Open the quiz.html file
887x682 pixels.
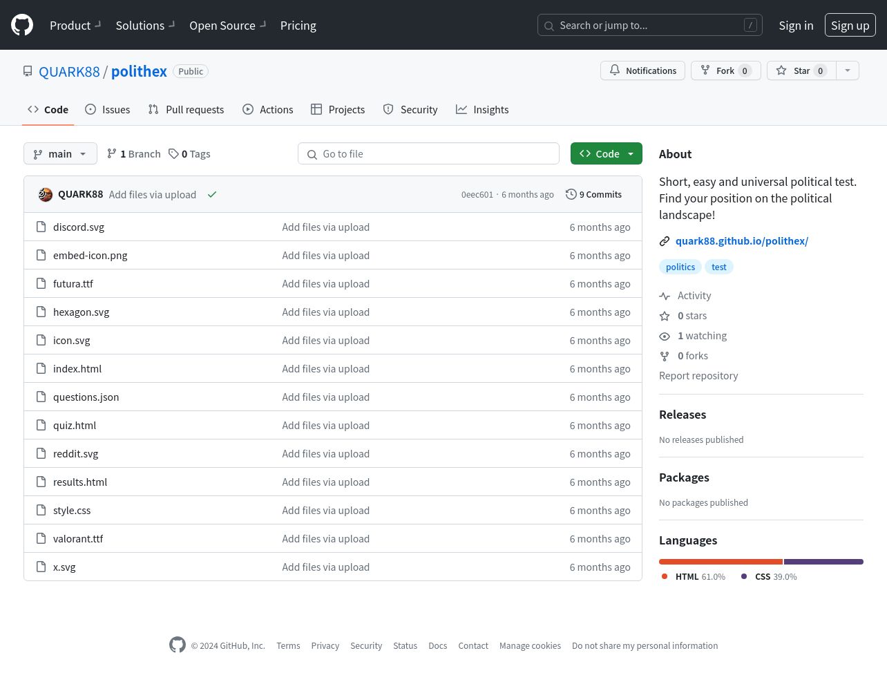[75, 426]
